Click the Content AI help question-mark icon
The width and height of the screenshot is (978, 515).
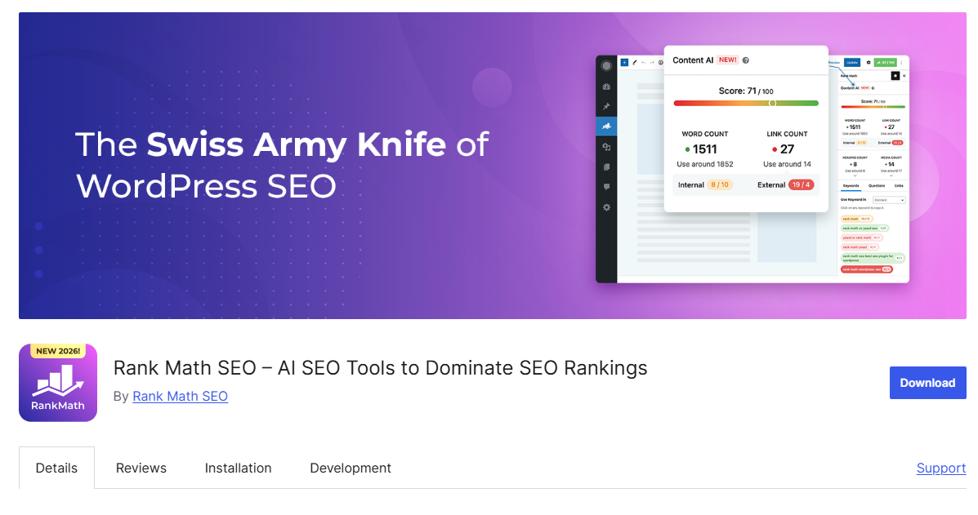pos(745,60)
